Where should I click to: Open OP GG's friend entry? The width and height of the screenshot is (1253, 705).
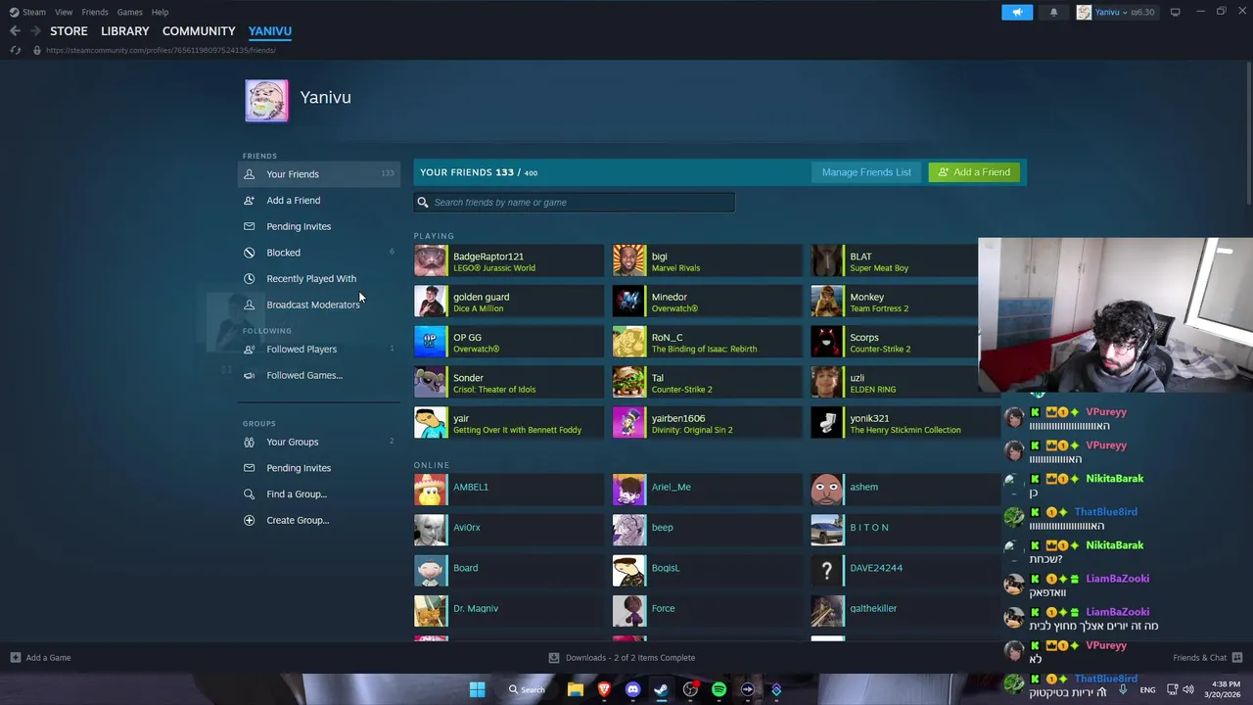(508, 343)
